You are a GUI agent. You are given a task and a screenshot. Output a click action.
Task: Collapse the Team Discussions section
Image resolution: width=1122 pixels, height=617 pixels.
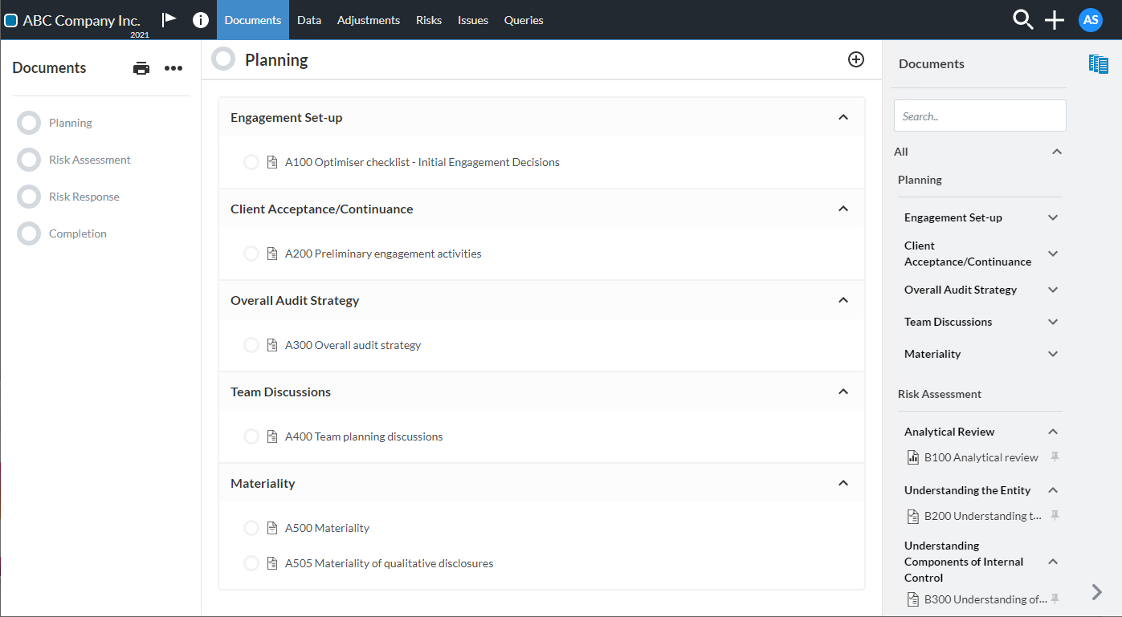pos(843,392)
